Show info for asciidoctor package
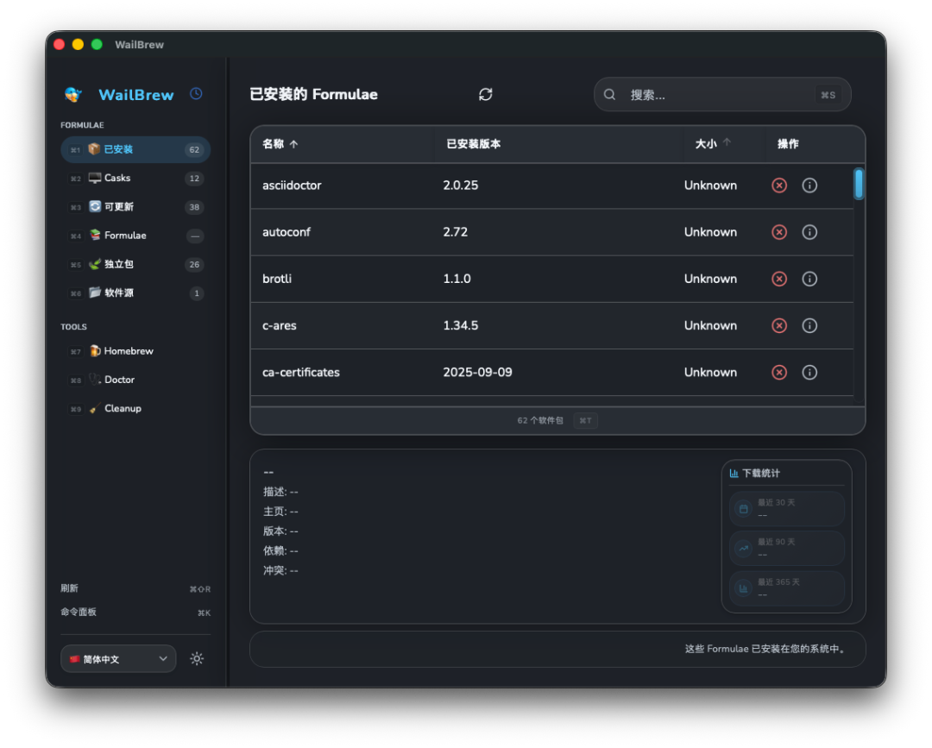Image resolution: width=932 pixels, height=748 pixels. [x=809, y=185]
